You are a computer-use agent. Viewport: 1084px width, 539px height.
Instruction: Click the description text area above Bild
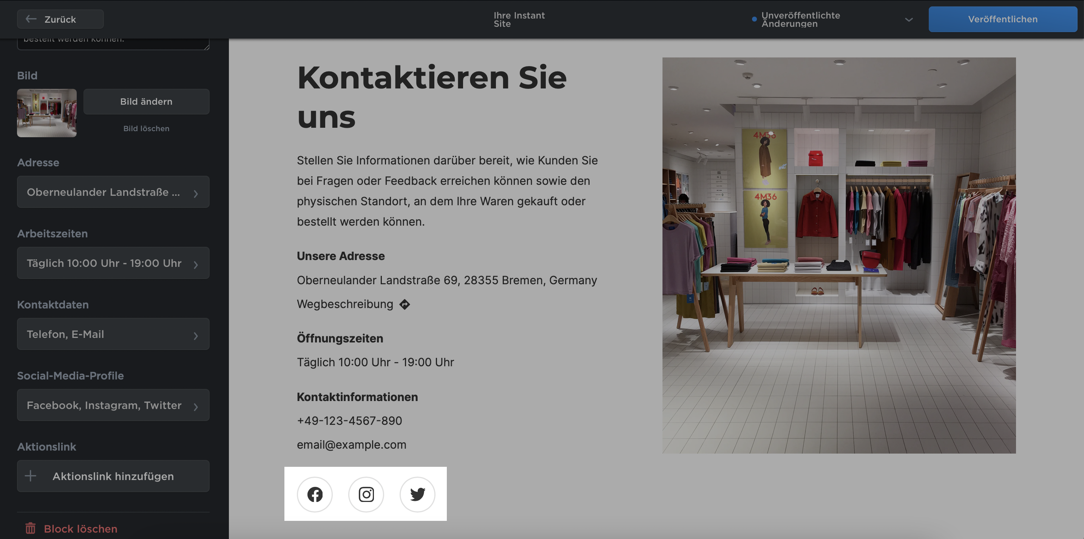[x=113, y=43]
